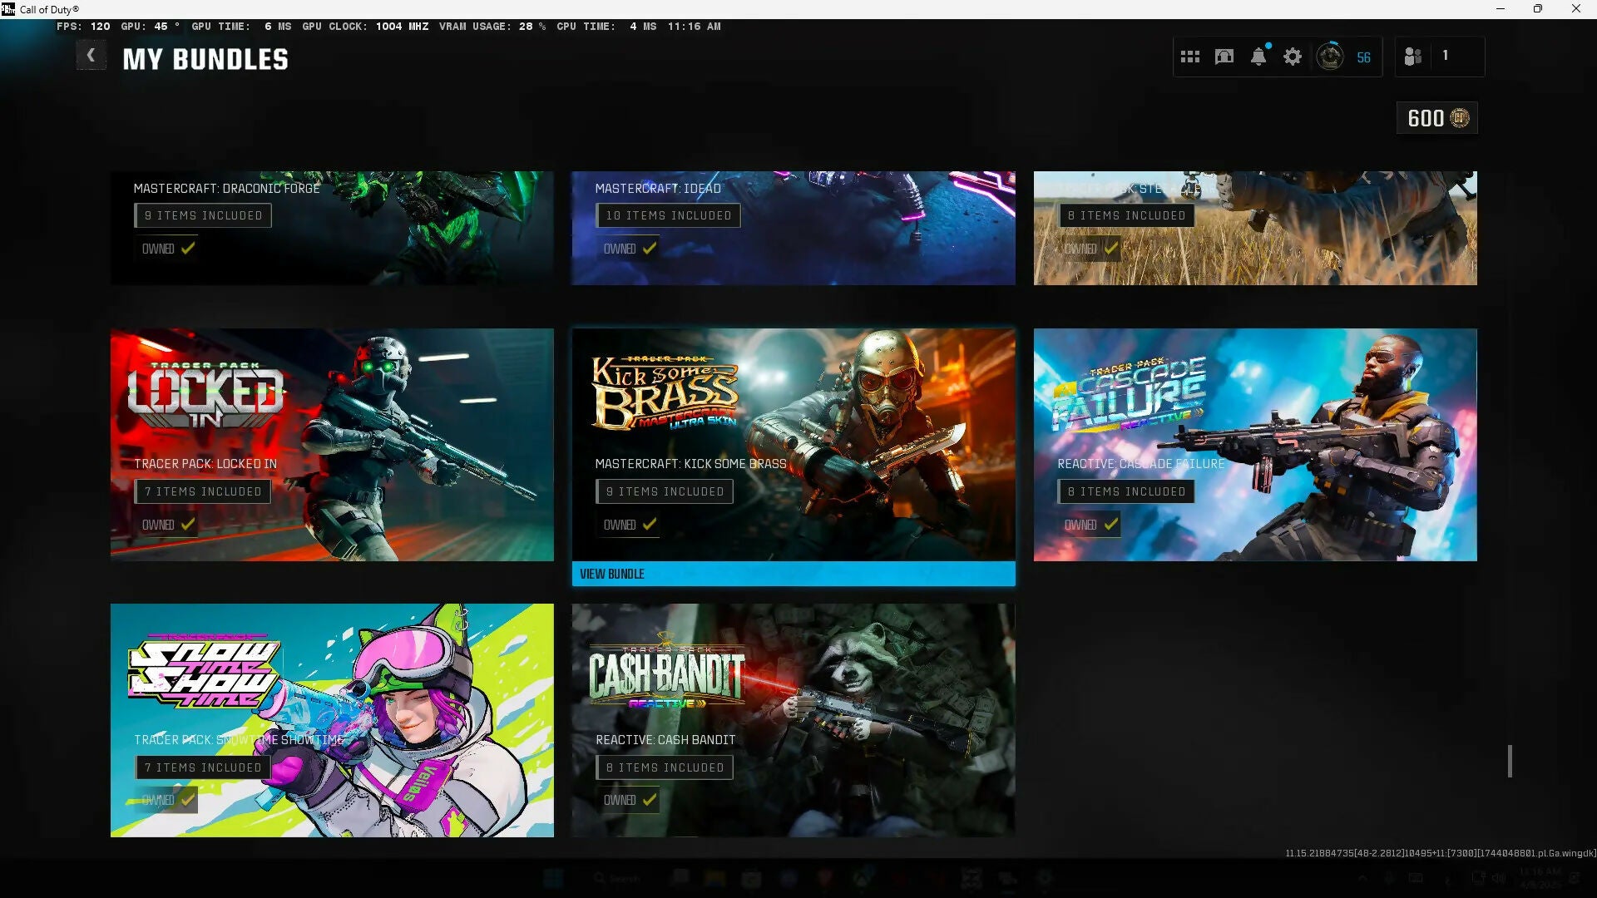Image resolution: width=1597 pixels, height=898 pixels.
Task: Select the Tracer Pack: Snowtime Showtime bundle
Action: click(x=332, y=720)
